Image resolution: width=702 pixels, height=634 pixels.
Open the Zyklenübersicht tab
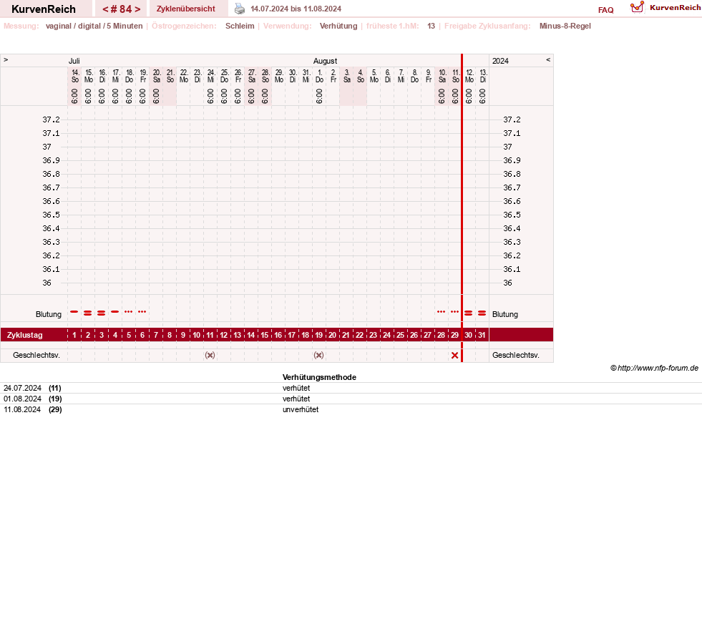tap(186, 9)
